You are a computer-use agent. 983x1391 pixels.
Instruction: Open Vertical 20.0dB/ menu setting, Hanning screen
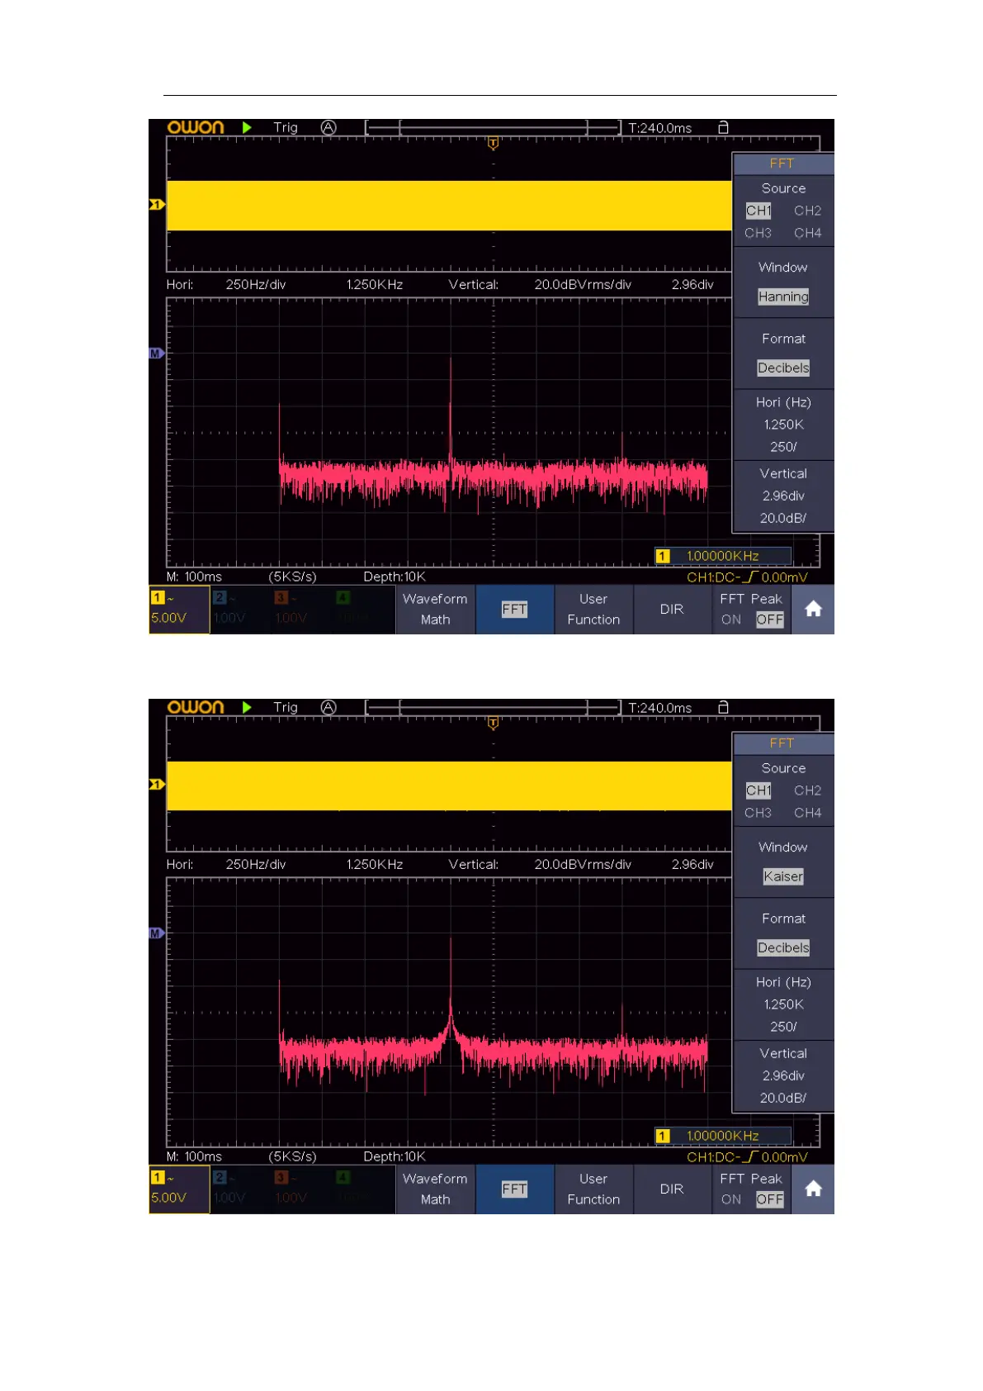pos(783,496)
